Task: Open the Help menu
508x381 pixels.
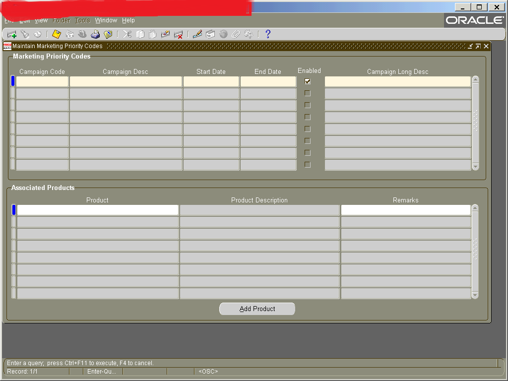Action: 128,20
